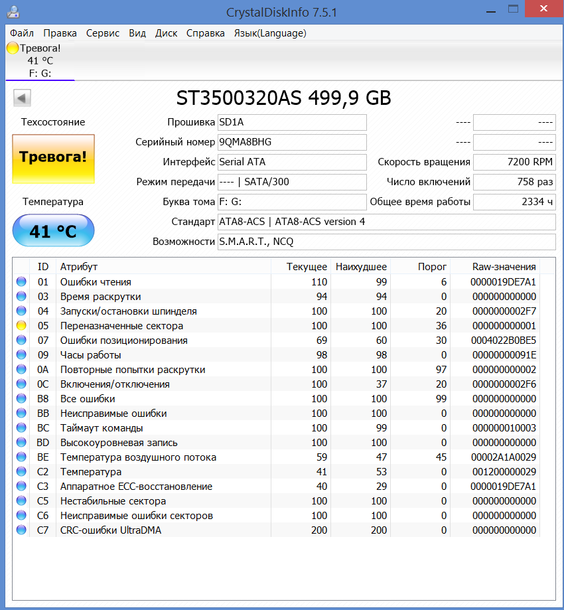Click the Режим передачи field SATA/300
564x610 pixels.
tap(292, 182)
